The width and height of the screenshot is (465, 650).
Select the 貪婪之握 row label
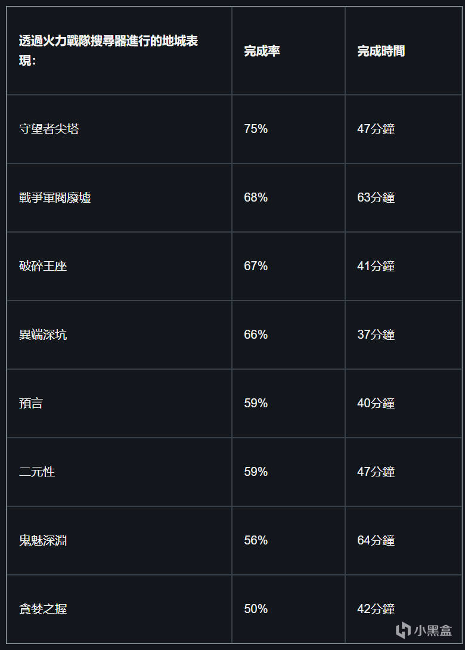[x=43, y=609]
